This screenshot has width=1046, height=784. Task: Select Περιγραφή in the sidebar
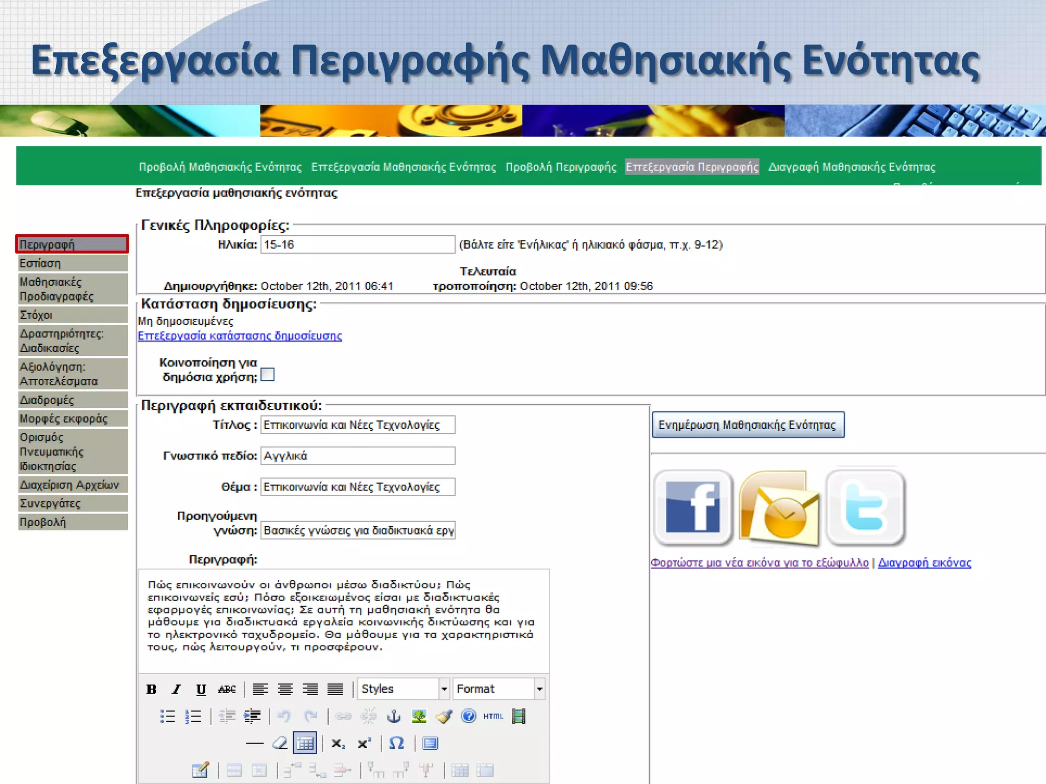pos(72,244)
